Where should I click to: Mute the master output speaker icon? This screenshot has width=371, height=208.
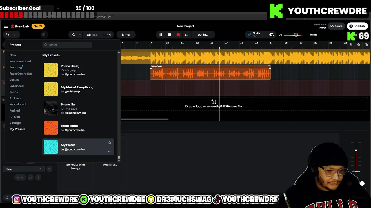coord(280,35)
